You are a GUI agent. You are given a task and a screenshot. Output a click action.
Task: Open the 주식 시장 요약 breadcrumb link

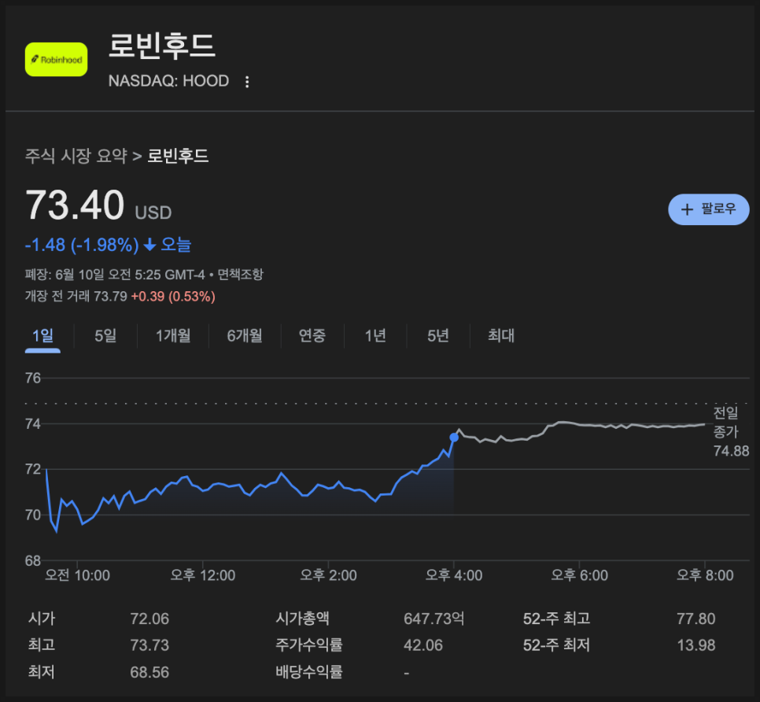tap(76, 156)
